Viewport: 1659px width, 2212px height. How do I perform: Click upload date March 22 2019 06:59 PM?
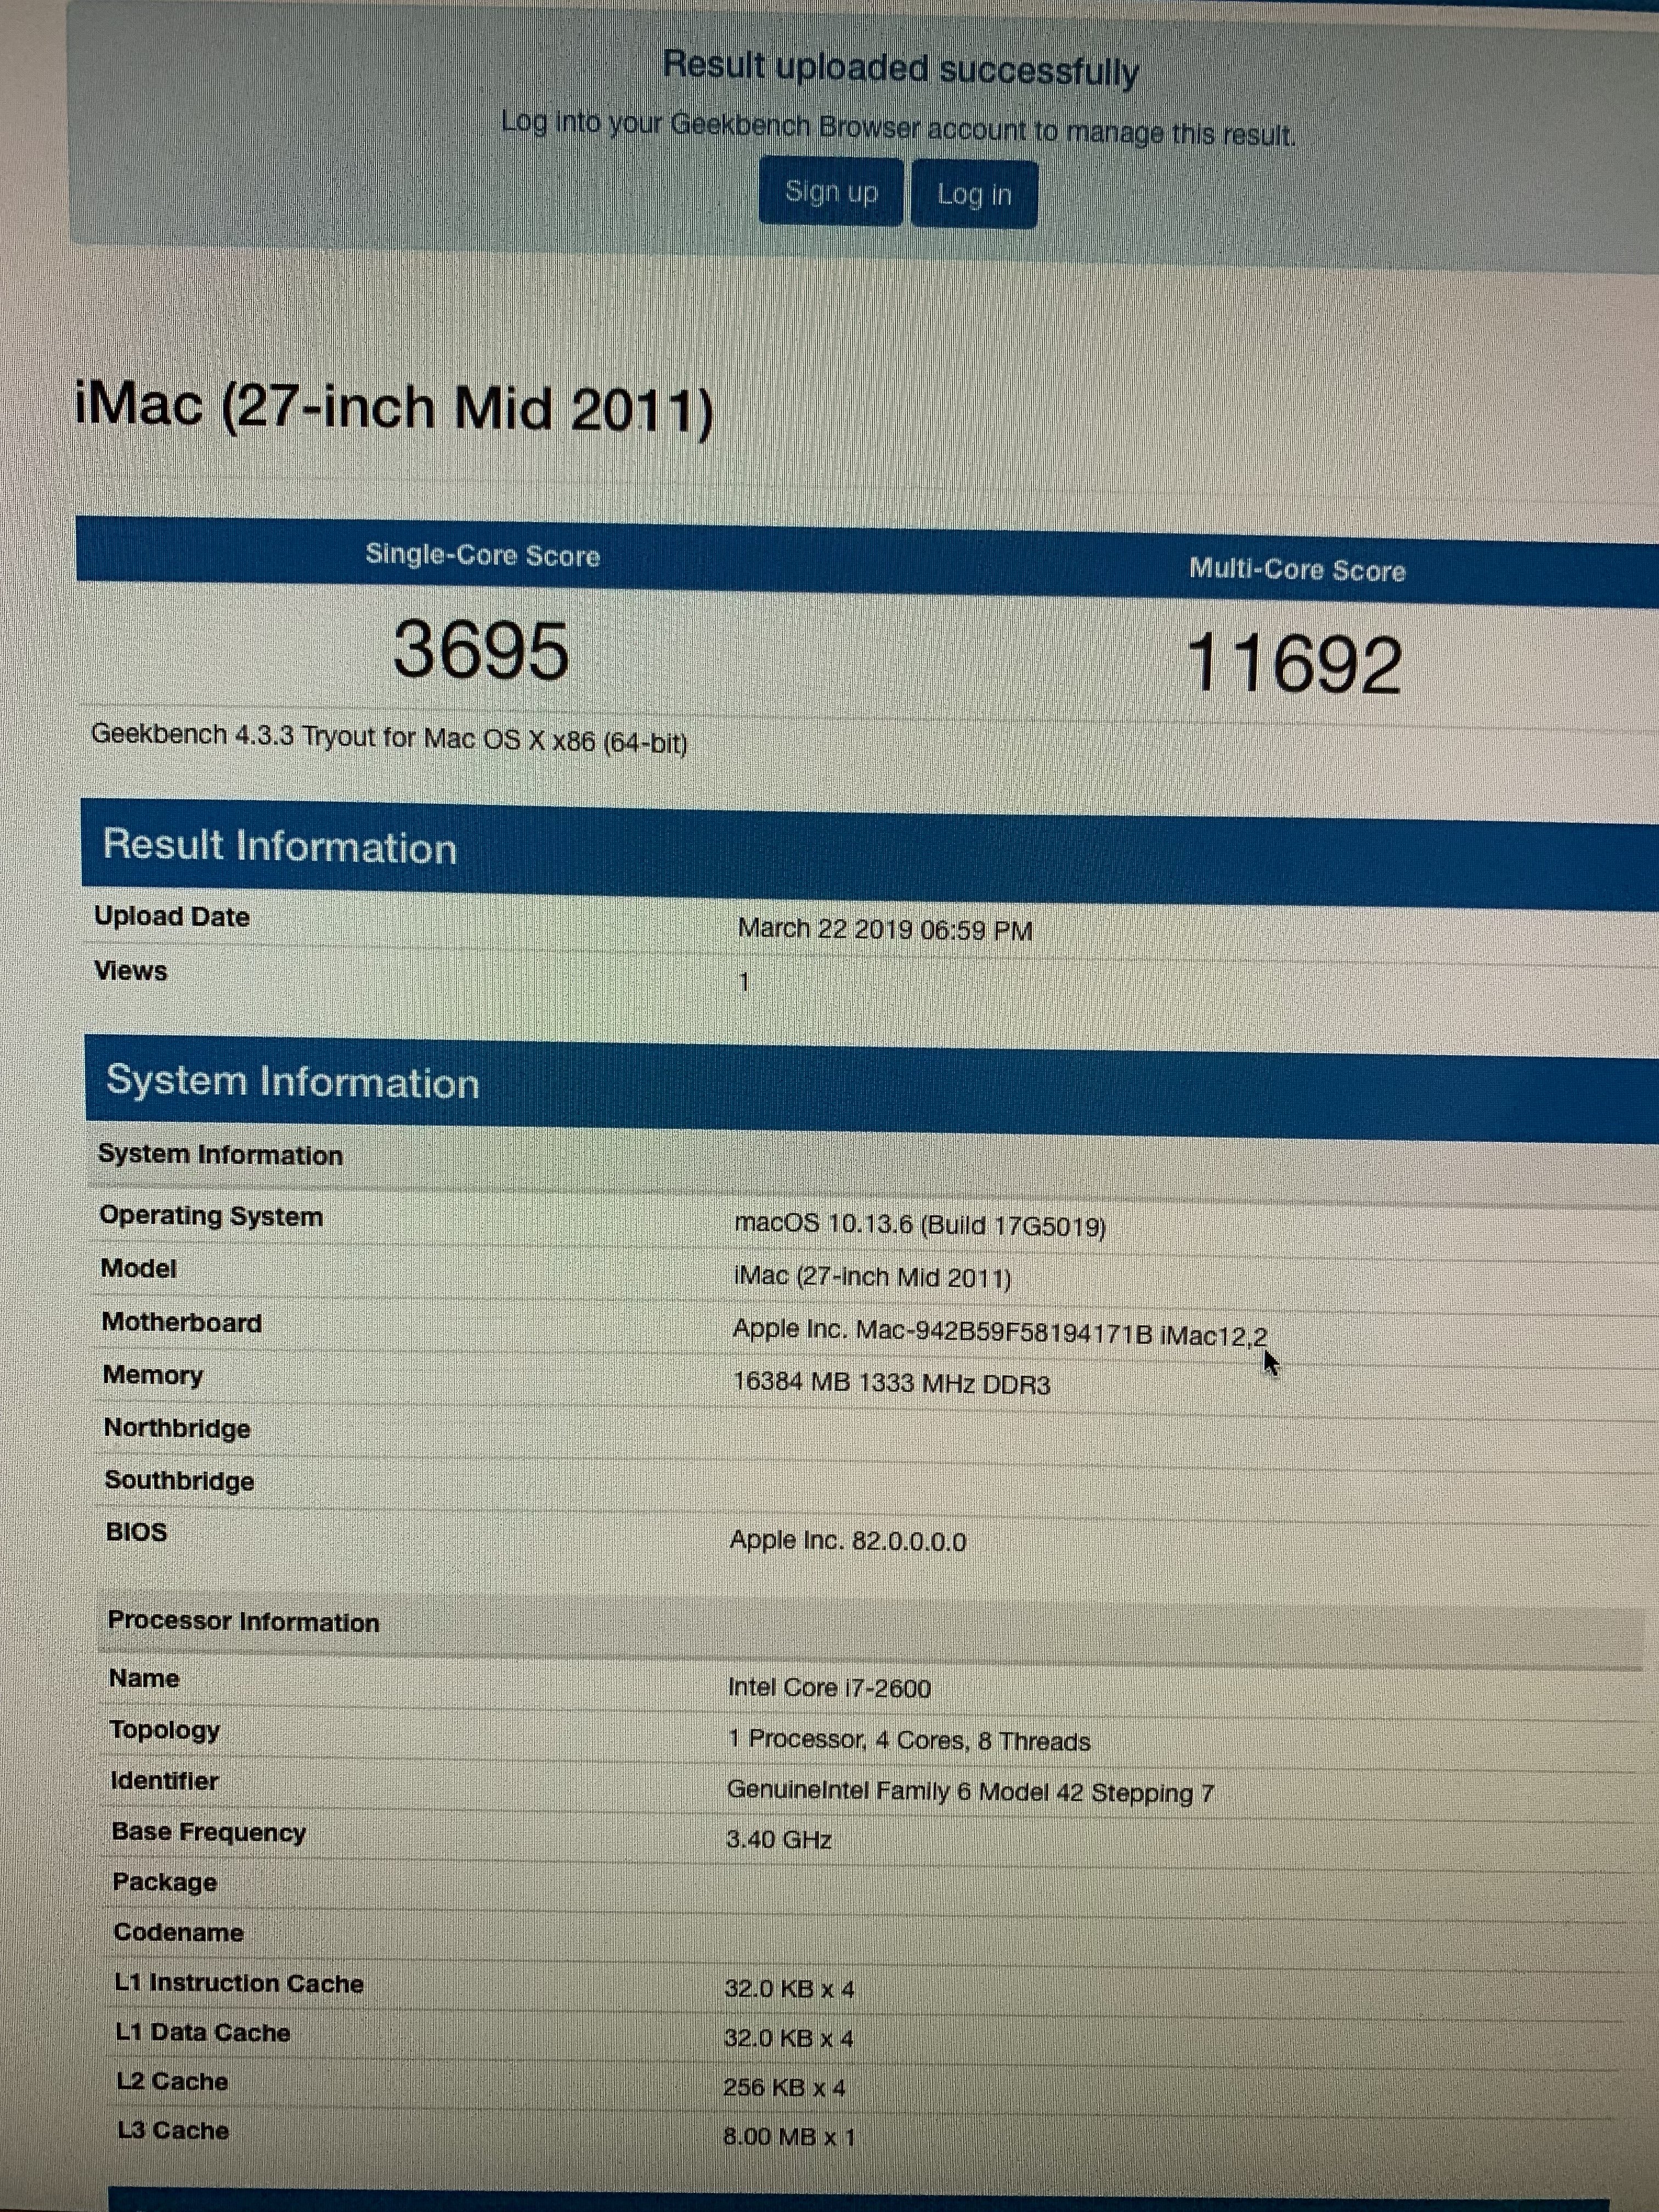(x=885, y=929)
